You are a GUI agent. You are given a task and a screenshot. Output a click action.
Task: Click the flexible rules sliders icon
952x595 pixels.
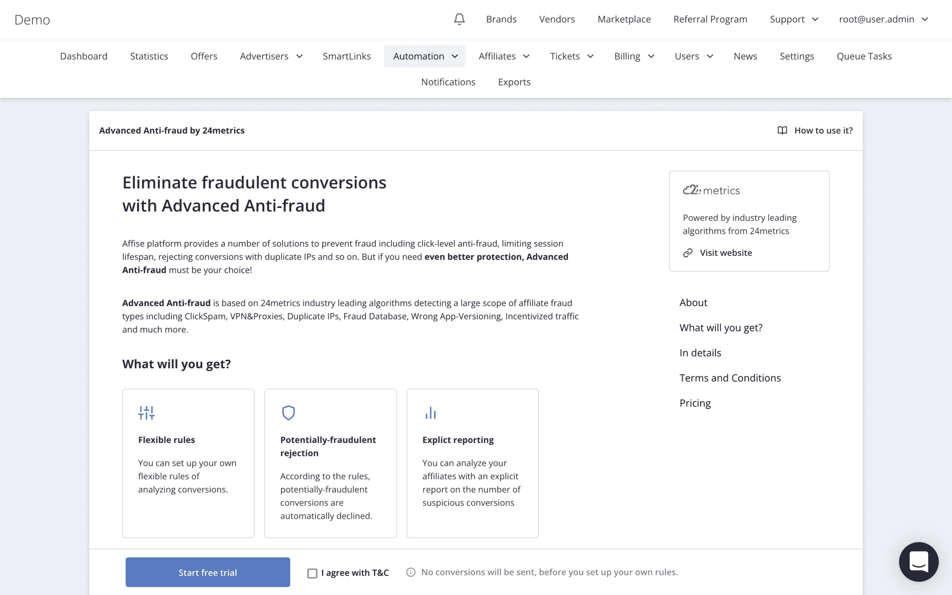(x=146, y=413)
